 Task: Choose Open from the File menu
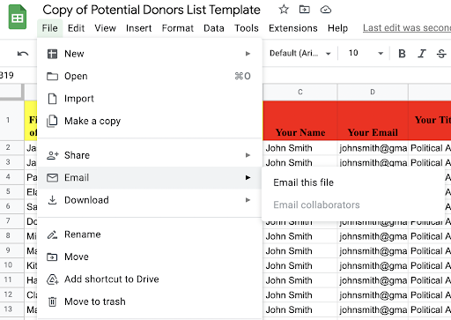150,76
